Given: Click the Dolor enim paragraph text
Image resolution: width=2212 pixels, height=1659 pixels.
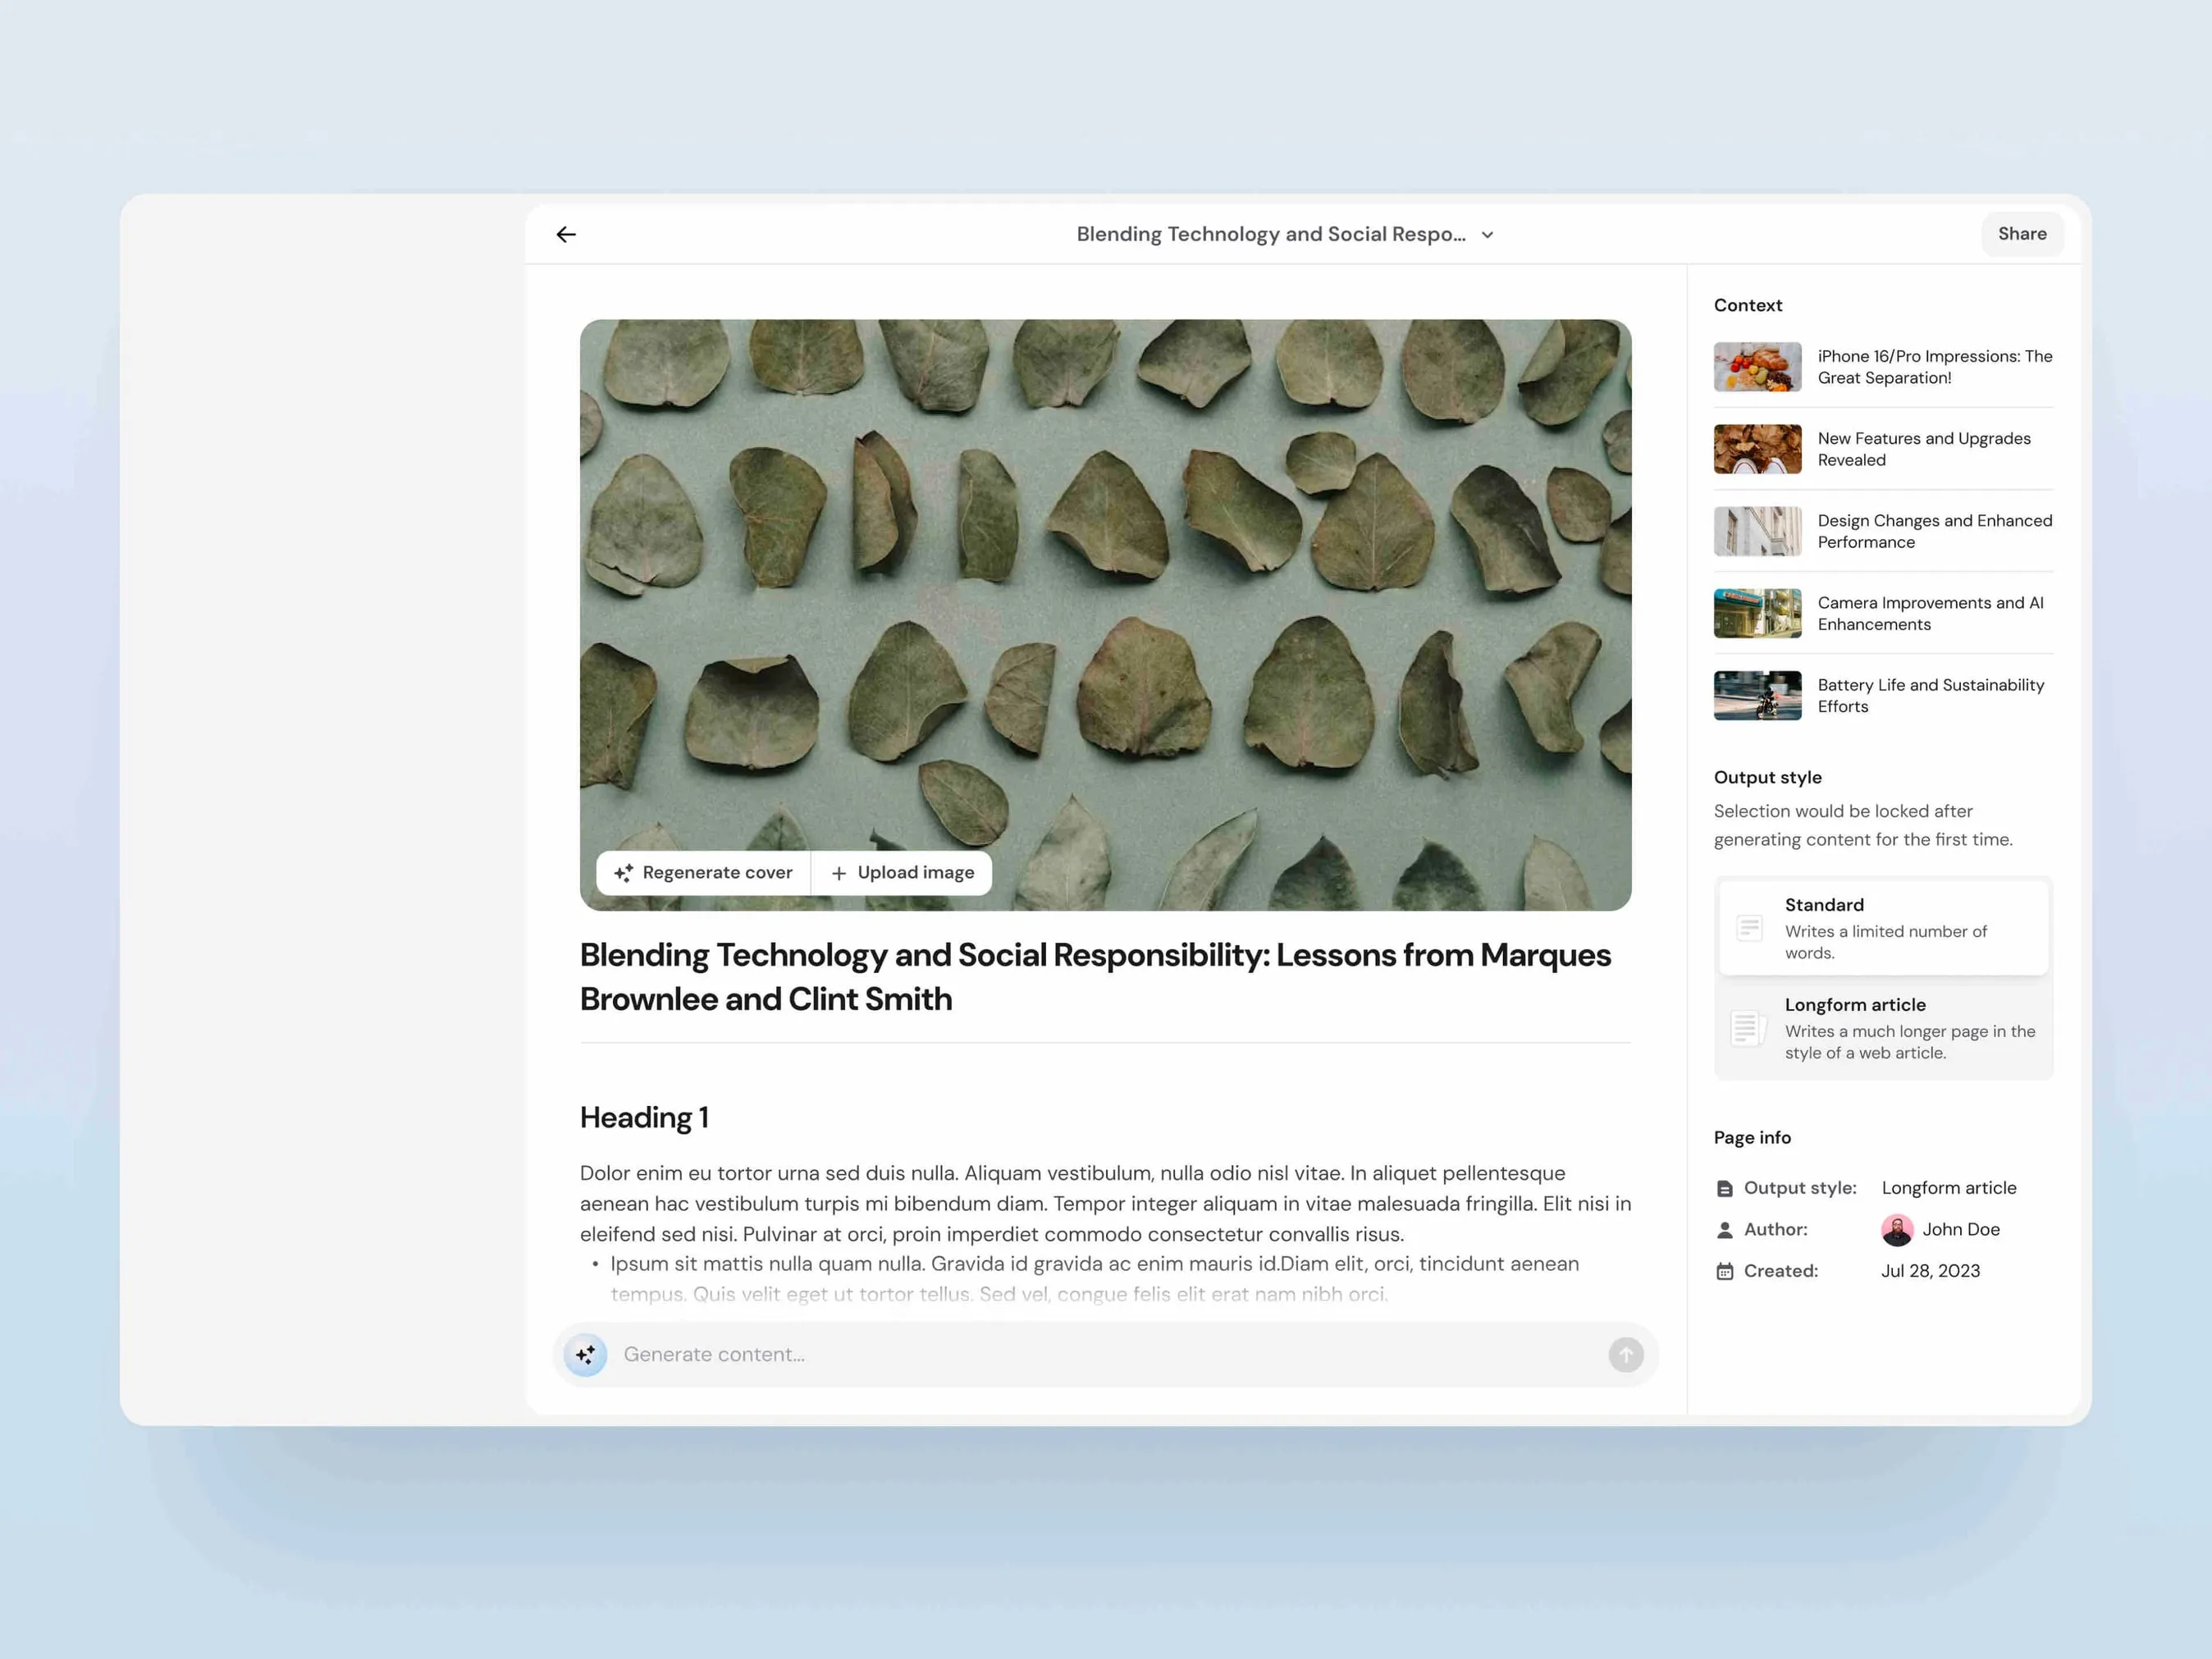Looking at the screenshot, I should coord(1105,1203).
